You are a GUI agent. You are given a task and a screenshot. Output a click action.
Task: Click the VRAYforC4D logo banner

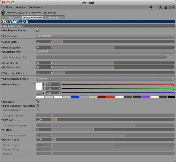pos(88,22)
